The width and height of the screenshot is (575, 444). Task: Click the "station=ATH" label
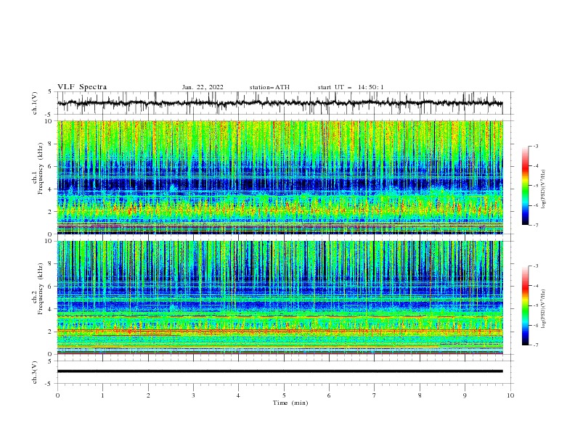coord(269,87)
